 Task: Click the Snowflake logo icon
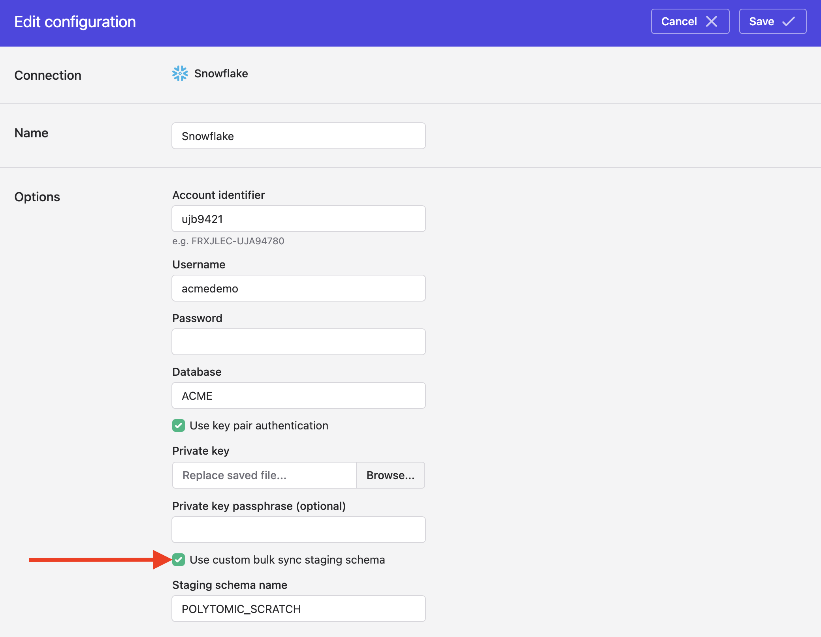point(180,73)
